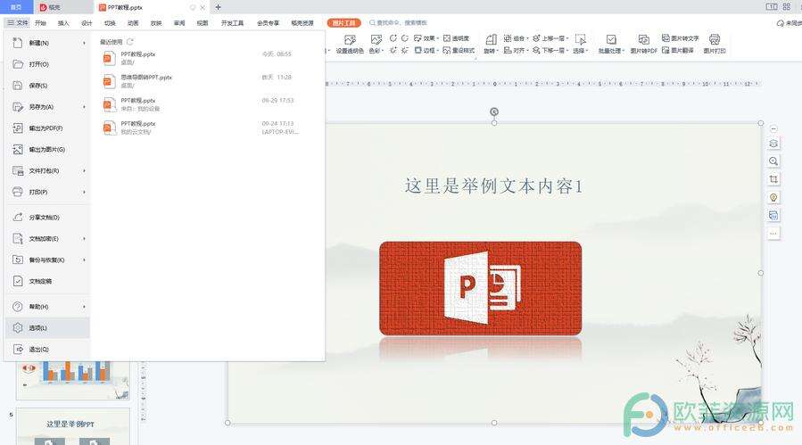Click 重设样式 reset style button
This screenshot has width=802, height=445.
pos(459,51)
